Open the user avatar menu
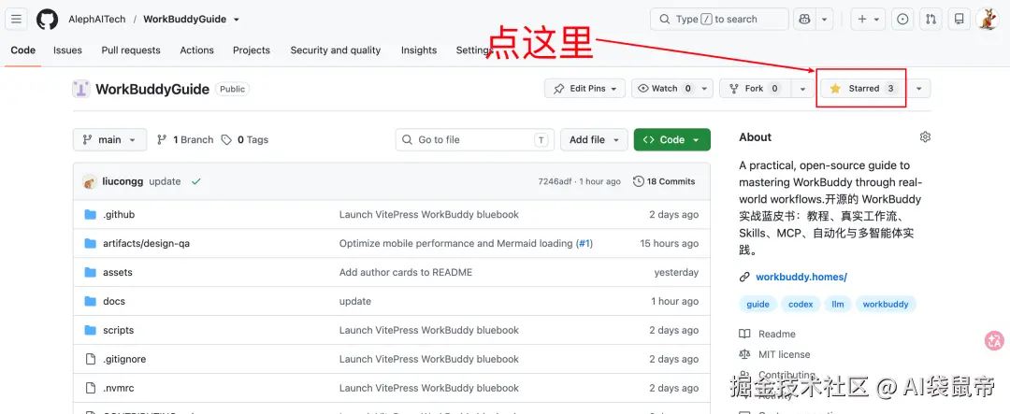Viewport: 1010px width, 414px height. pos(987,20)
